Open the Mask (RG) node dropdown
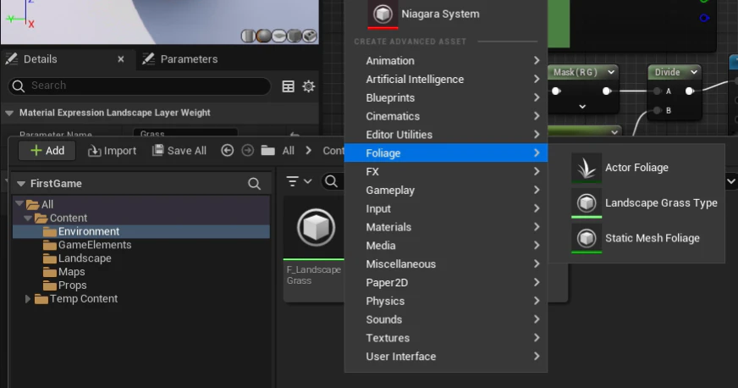 tap(611, 72)
